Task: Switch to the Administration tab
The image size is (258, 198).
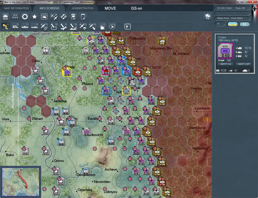Action: click(x=82, y=8)
